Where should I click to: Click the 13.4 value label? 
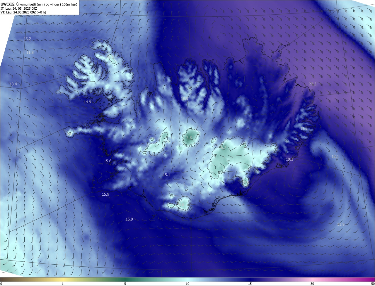point(13,84)
